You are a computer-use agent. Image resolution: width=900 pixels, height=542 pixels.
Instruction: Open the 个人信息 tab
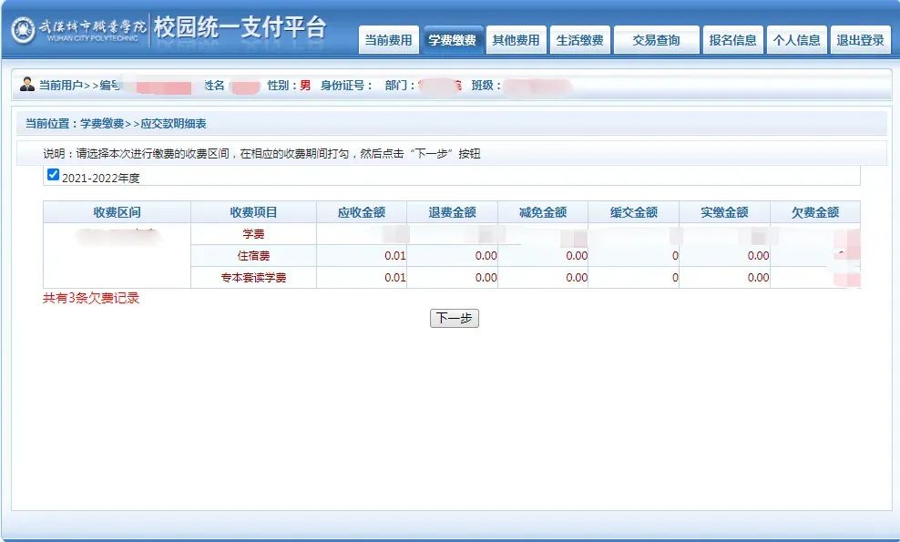(x=796, y=40)
